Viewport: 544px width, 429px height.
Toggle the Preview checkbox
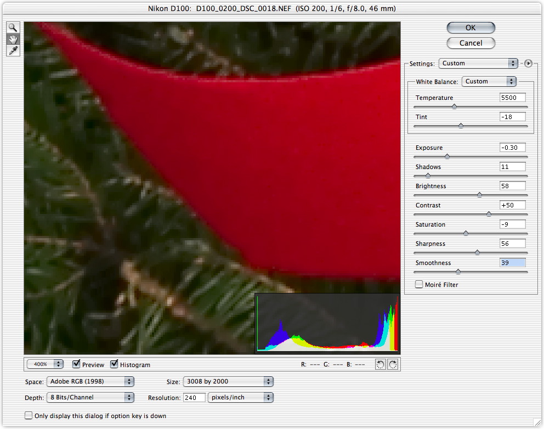click(x=77, y=364)
